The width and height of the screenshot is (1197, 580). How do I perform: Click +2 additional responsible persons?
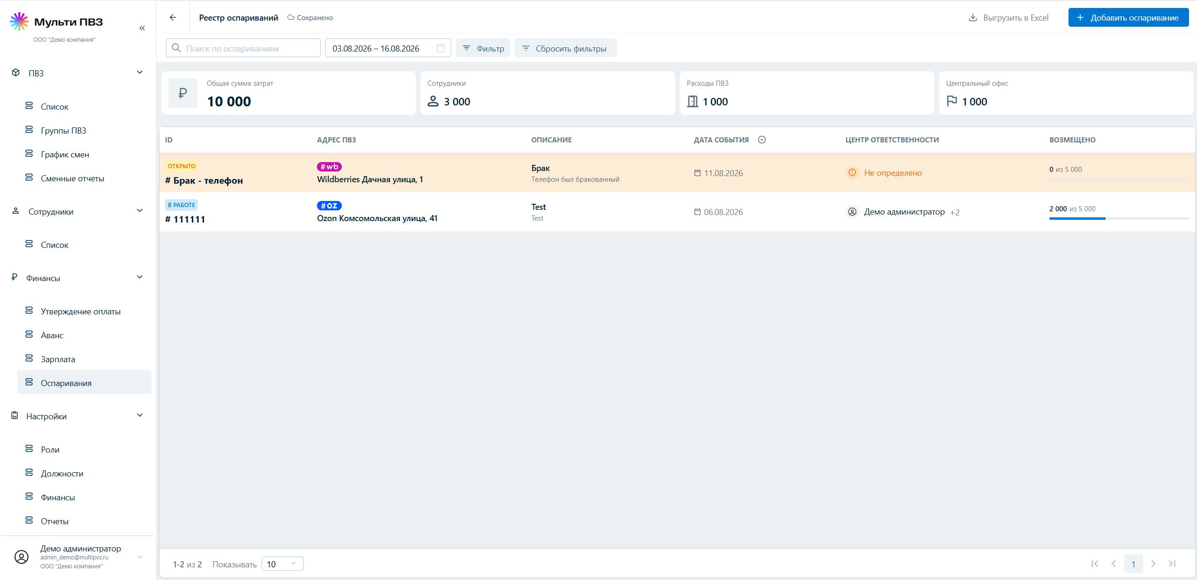pos(955,212)
